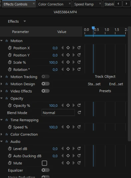
Task: Toggle the Motion fx effect icon
Action: (7, 41)
